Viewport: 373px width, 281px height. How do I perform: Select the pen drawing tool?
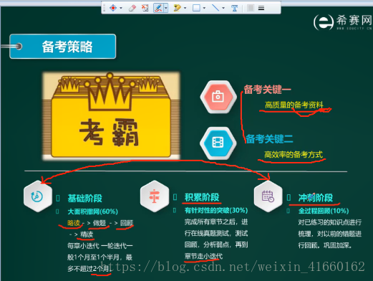click(x=158, y=8)
